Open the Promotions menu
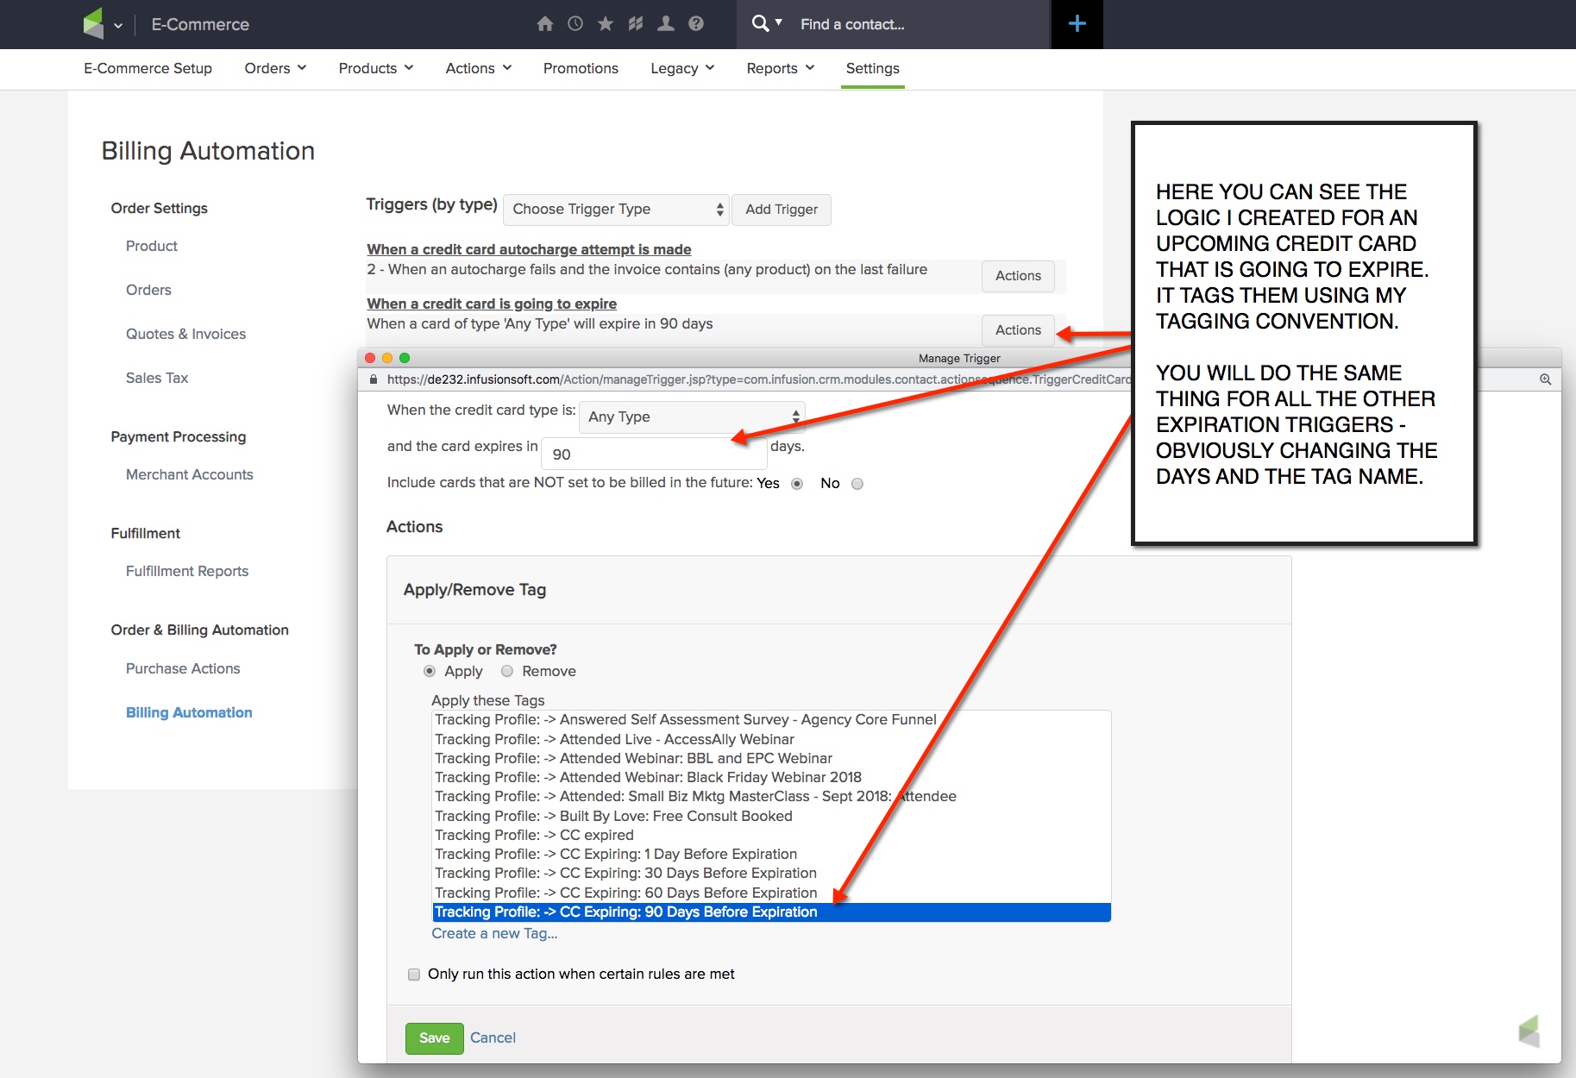The image size is (1576, 1078). [581, 68]
